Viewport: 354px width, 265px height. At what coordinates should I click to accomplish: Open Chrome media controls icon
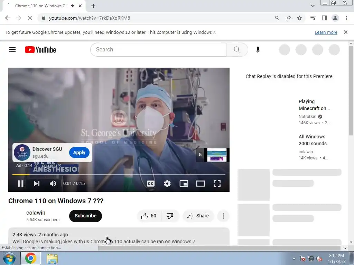(313, 18)
